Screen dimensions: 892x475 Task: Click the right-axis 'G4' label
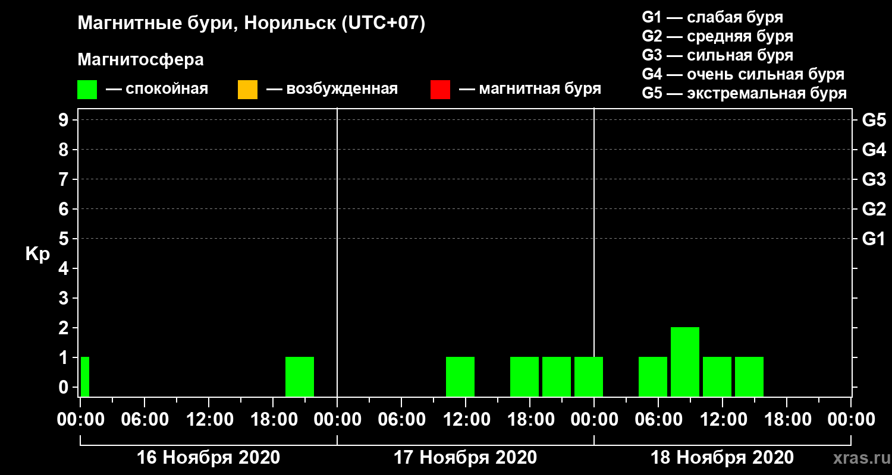click(x=874, y=150)
